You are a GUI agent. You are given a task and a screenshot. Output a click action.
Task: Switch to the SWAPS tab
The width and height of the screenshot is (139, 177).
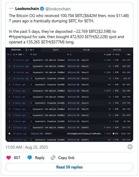point(56,50)
